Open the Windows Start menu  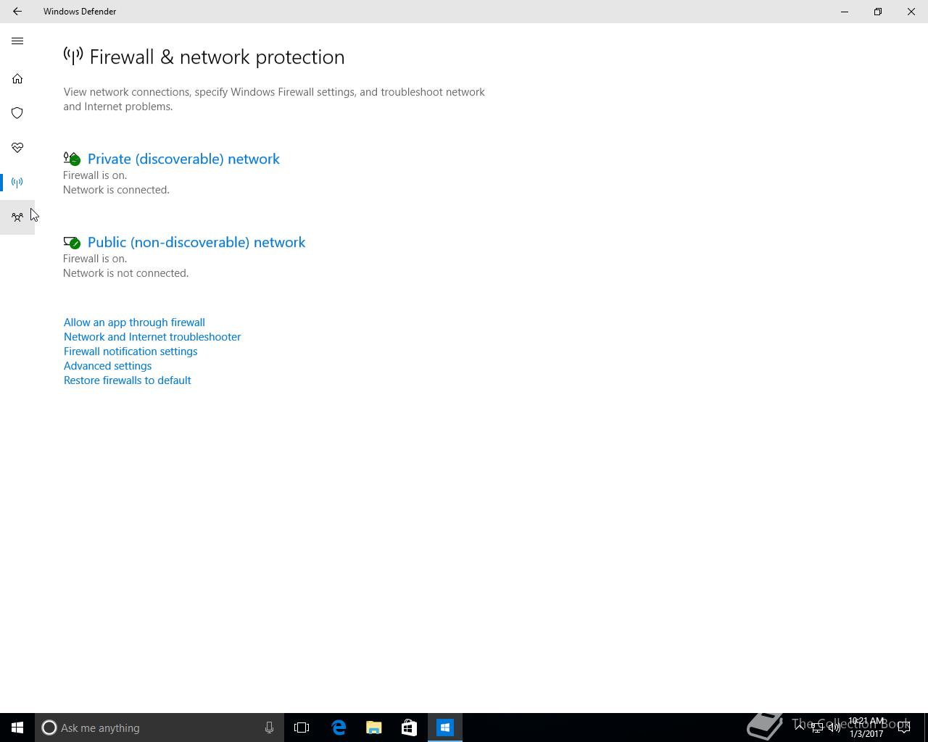point(17,728)
